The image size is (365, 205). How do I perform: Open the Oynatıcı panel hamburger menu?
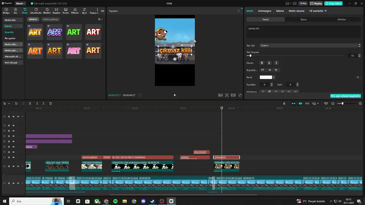(x=239, y=11)
